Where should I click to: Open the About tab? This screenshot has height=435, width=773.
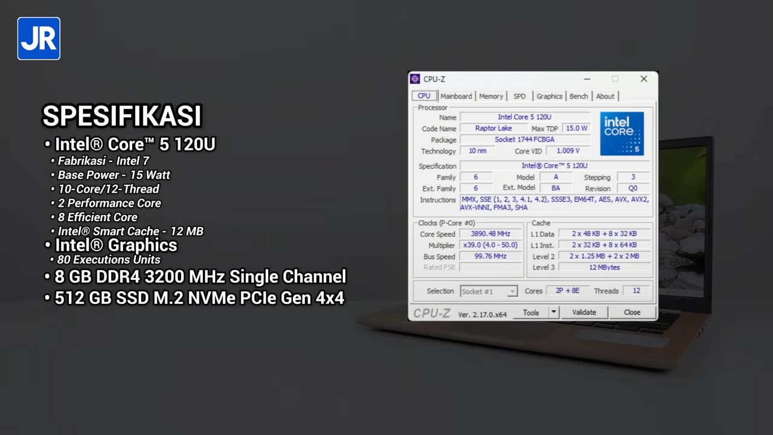click(x=605, y=96)
